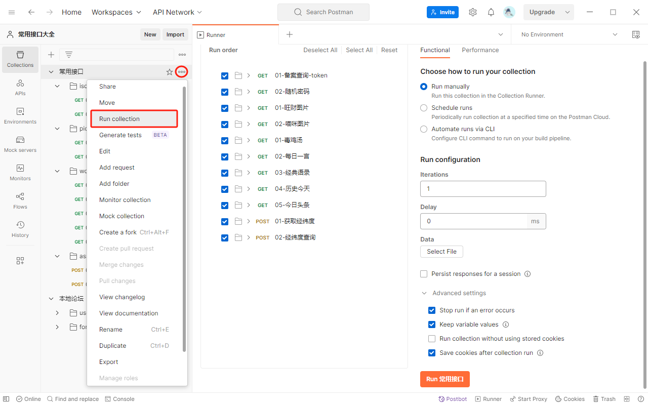Select the Schedule runs option

tap(424, 108)
